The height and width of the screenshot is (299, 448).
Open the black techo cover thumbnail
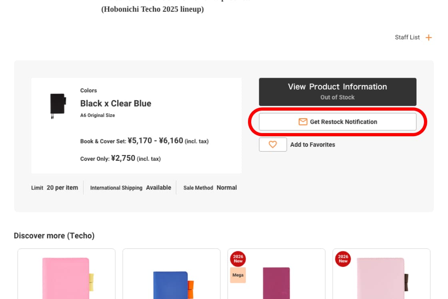pyautogui.click(x=58, y=105)
